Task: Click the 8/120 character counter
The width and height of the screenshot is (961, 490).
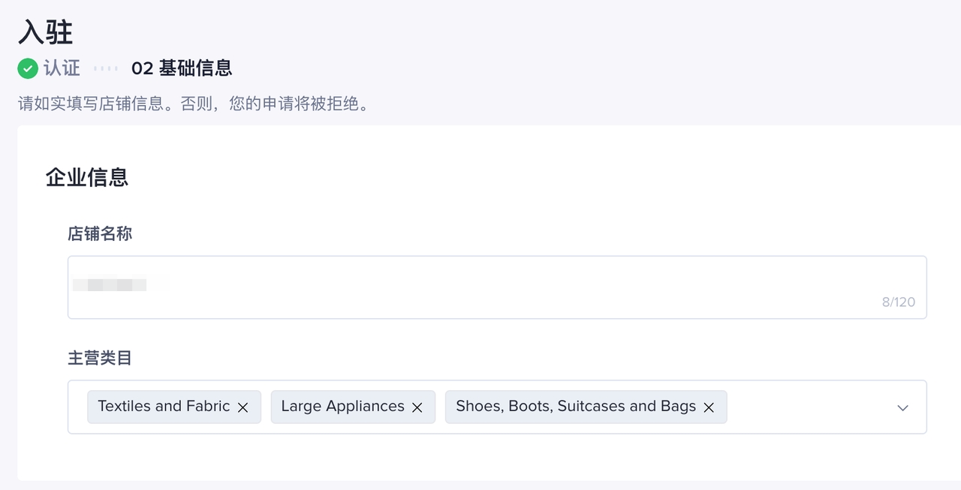Action: point(898,302)
